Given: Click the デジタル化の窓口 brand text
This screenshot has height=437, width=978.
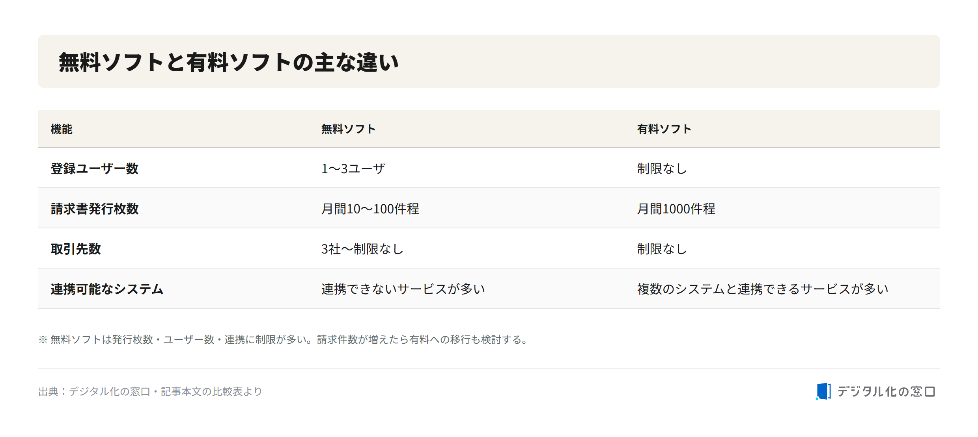Looking at the screenshot, I should point(886,391).
